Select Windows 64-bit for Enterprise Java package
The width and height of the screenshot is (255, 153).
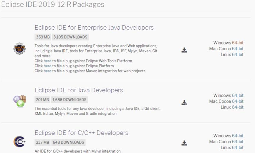tap(238, 43)
